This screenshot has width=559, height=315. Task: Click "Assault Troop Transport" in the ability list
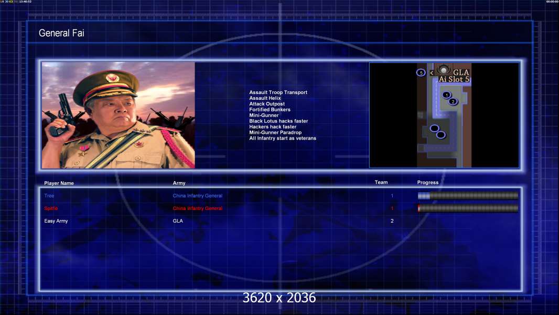[x=278, y=92]
